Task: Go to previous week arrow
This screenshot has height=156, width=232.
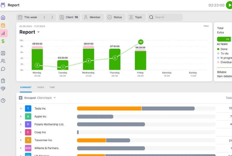Action: pyautogui.click(x=44, y=17)
